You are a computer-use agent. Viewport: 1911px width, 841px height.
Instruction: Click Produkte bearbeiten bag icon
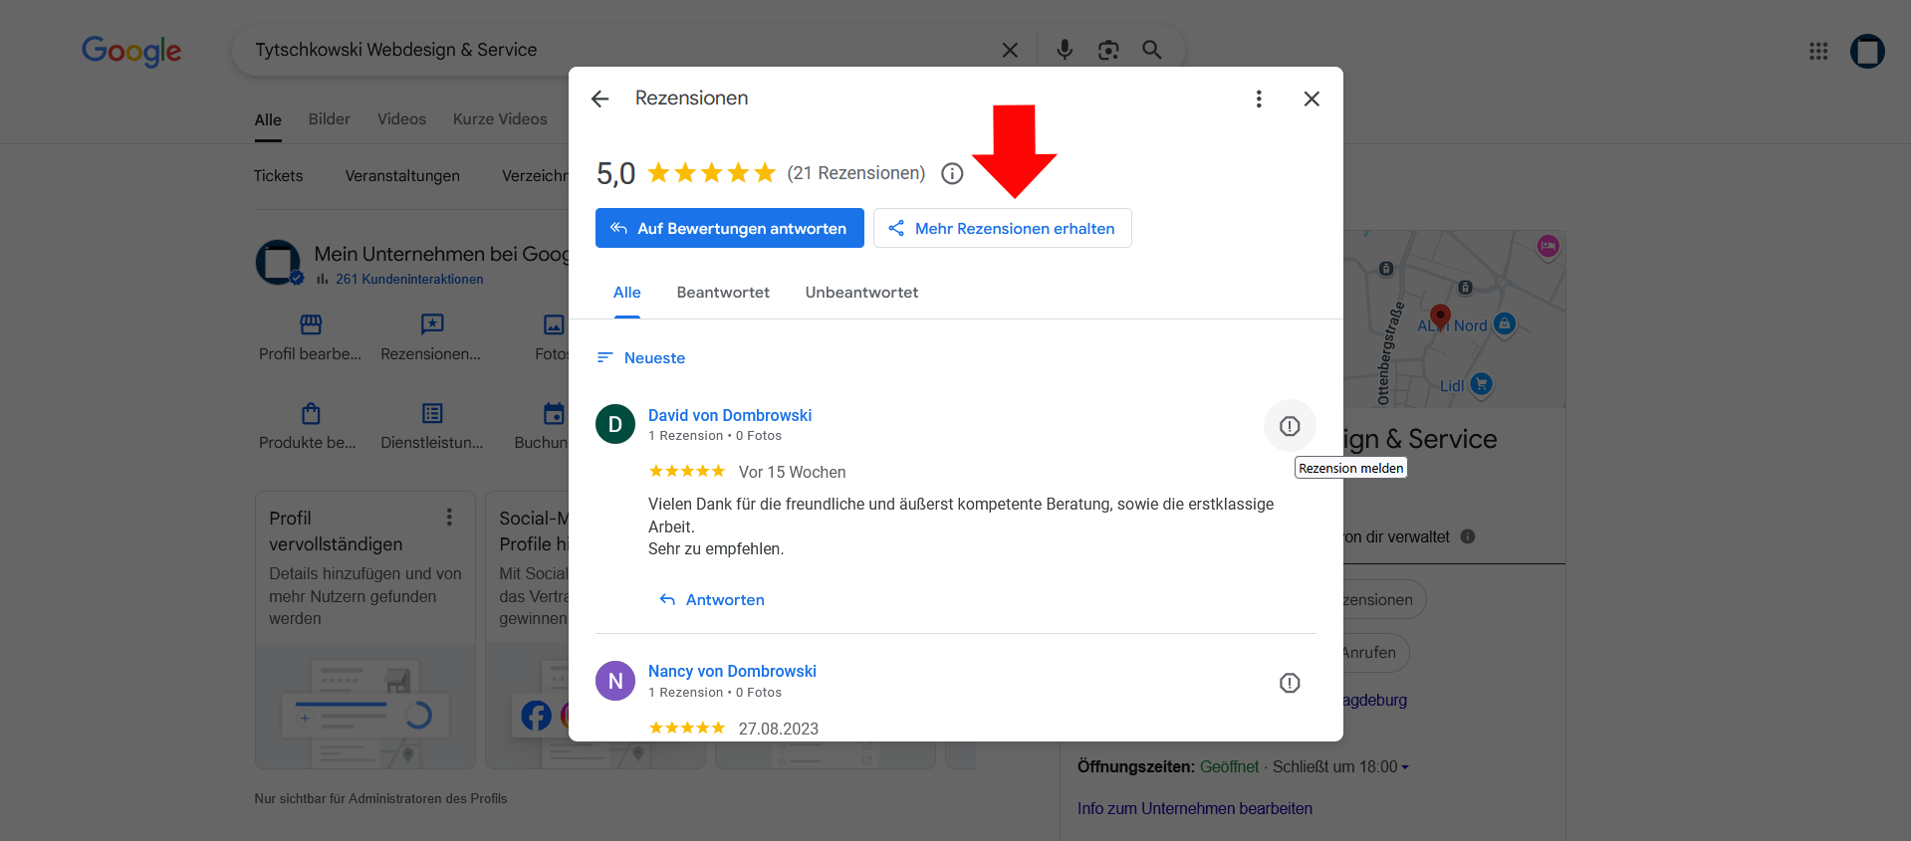(311, 413)
